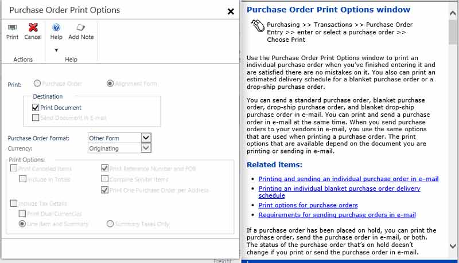Toggle Print Reference Number and FOB checkbox

coord(104,168)
